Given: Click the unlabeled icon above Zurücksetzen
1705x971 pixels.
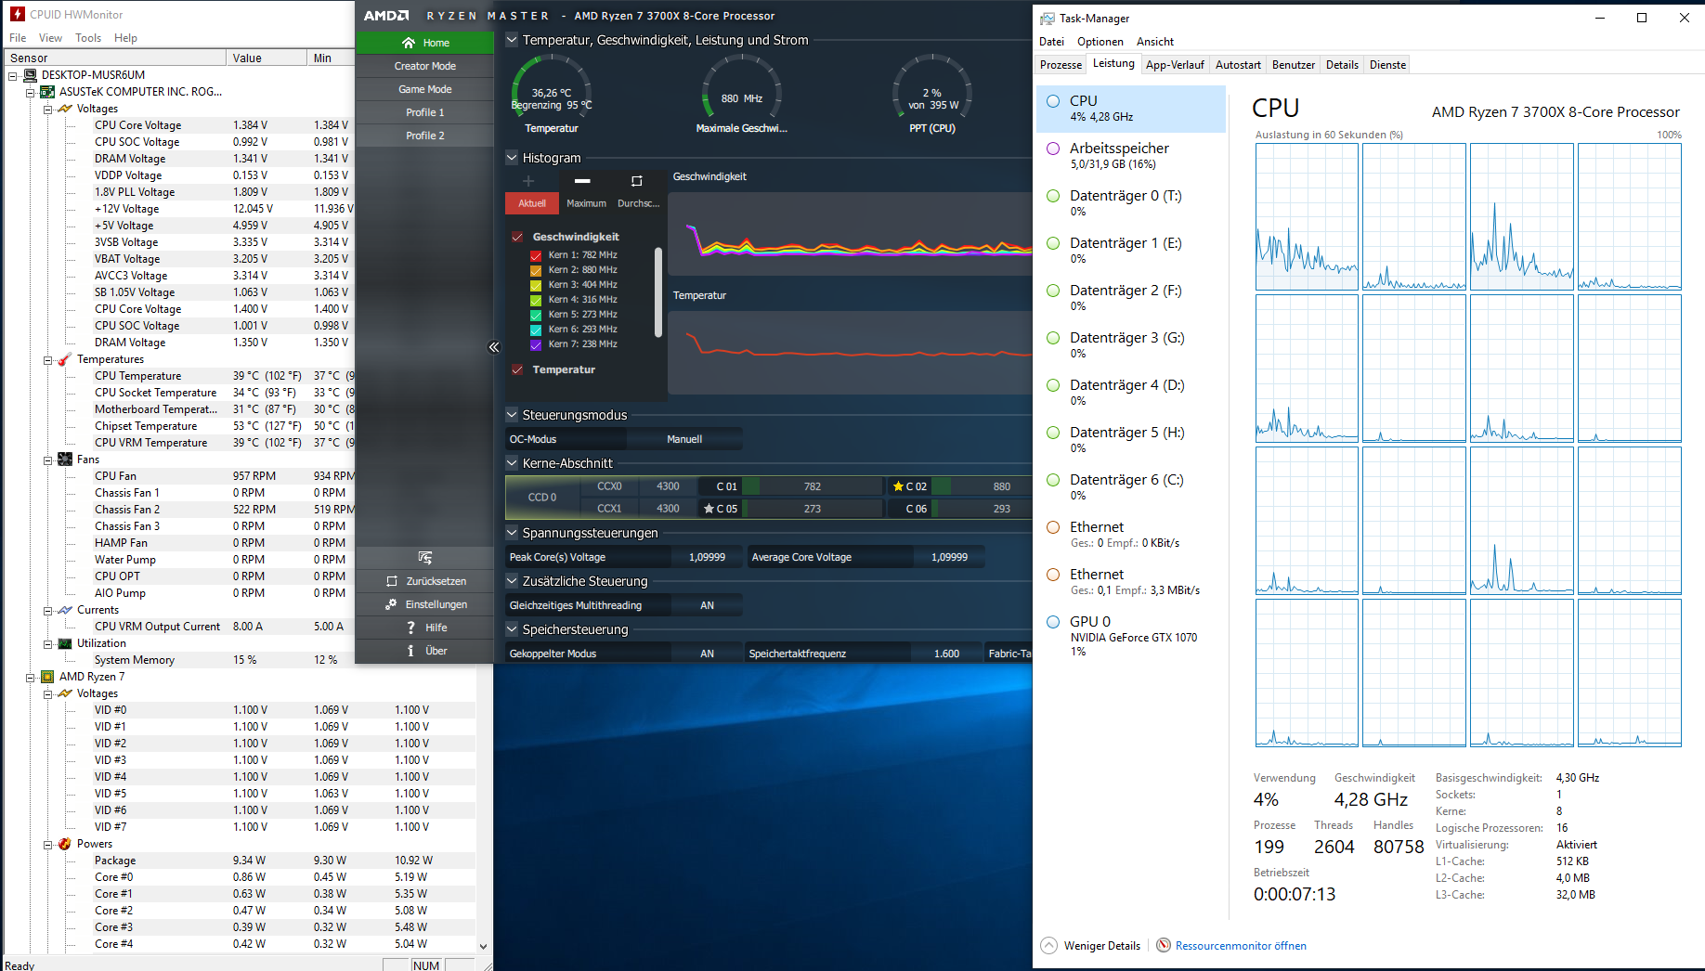Looking at the screenshot, I should point(425,558).
